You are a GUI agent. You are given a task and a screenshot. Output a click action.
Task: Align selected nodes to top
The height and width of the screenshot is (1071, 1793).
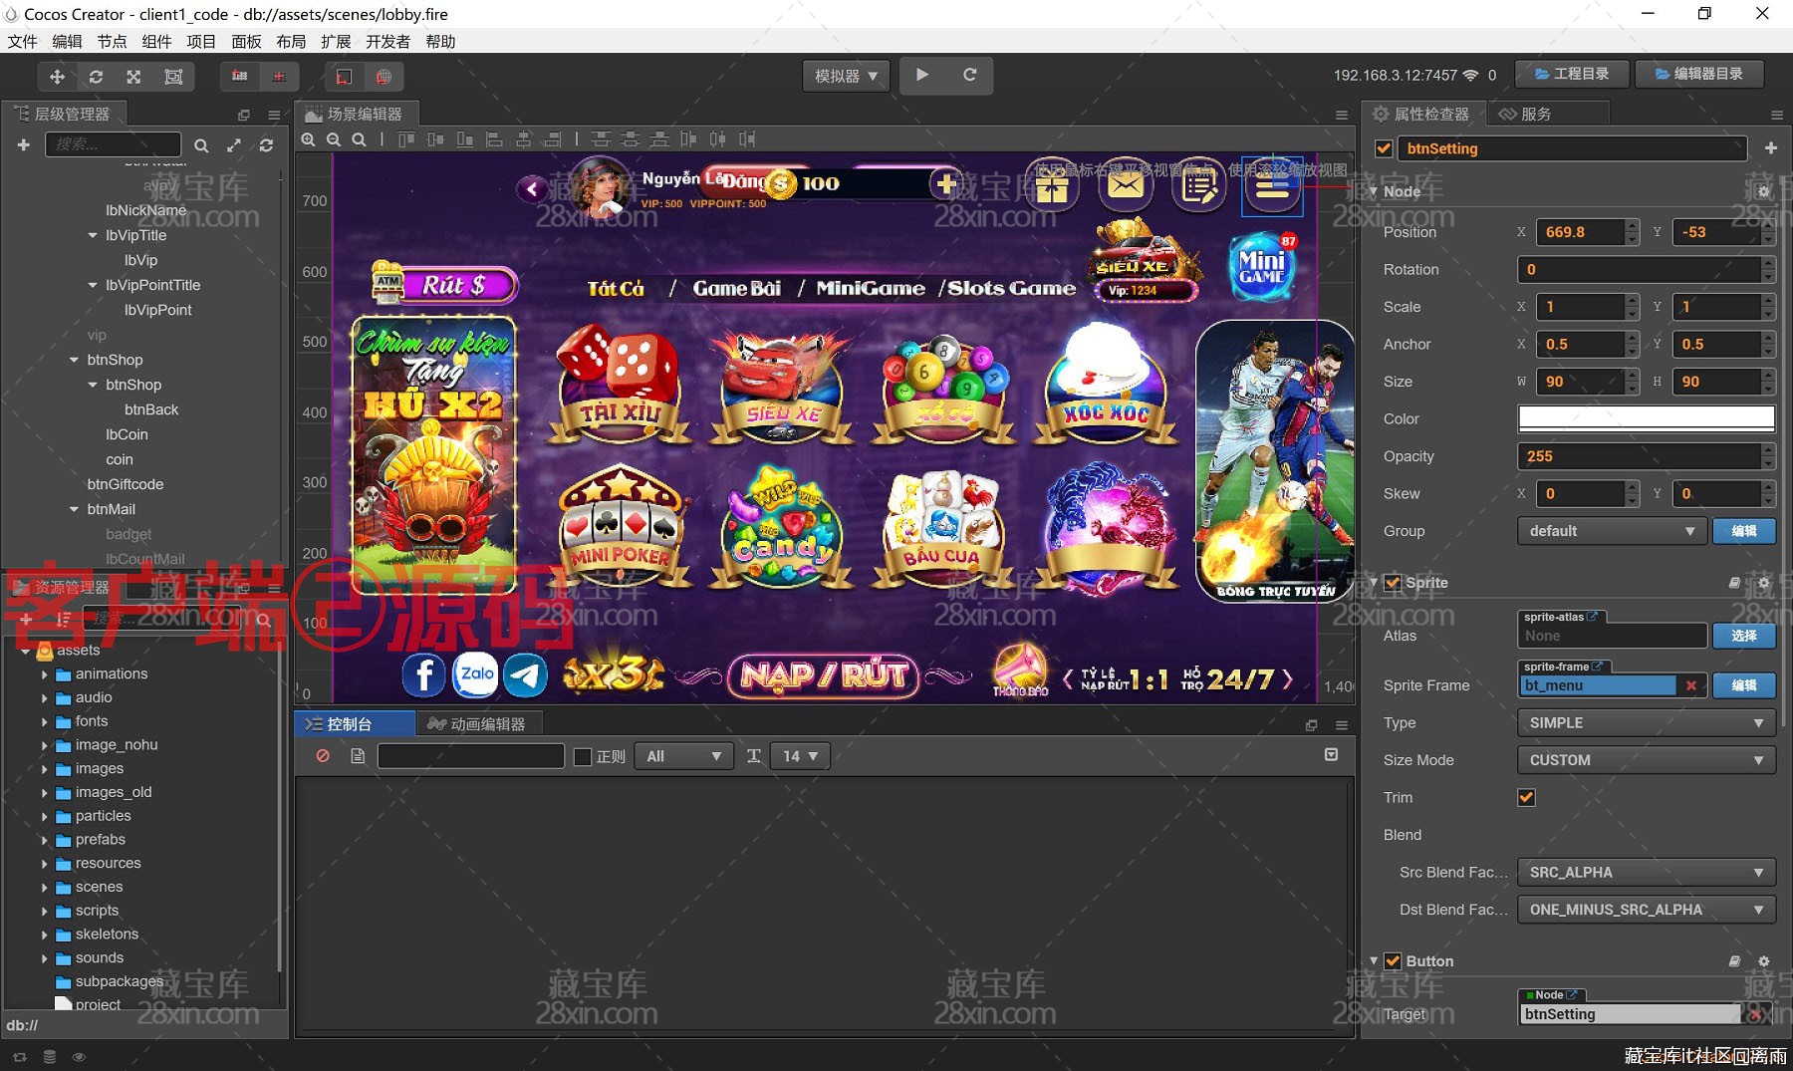(x=406, y=139)
